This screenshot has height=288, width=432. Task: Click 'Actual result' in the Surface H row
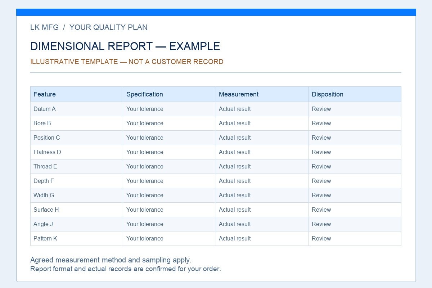pos(235,210)
